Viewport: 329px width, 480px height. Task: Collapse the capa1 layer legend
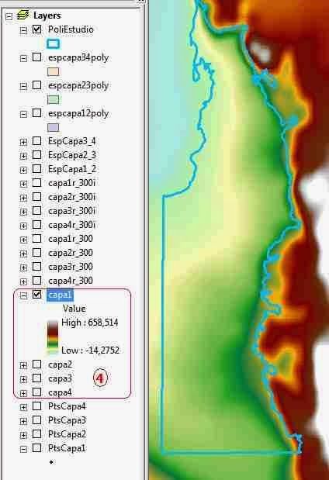[x=23, y=295]
